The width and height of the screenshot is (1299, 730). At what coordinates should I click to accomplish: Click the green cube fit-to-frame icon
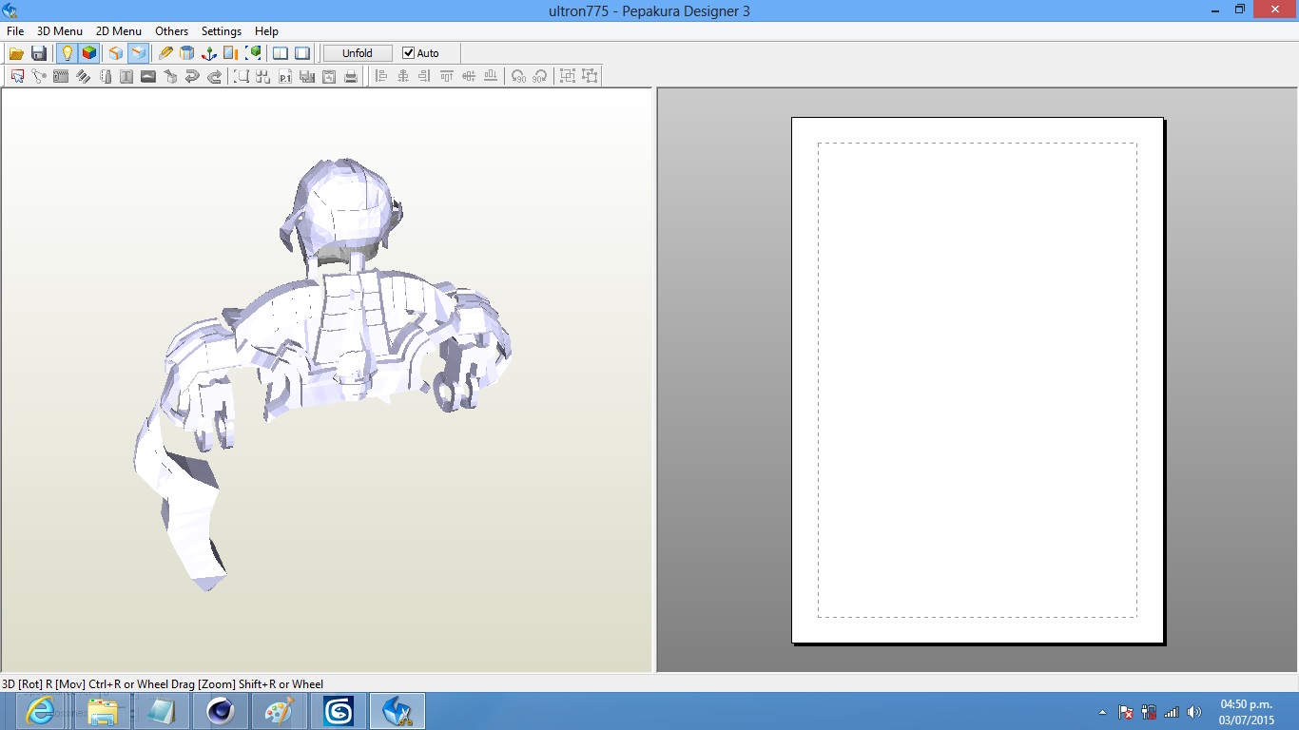253,53
